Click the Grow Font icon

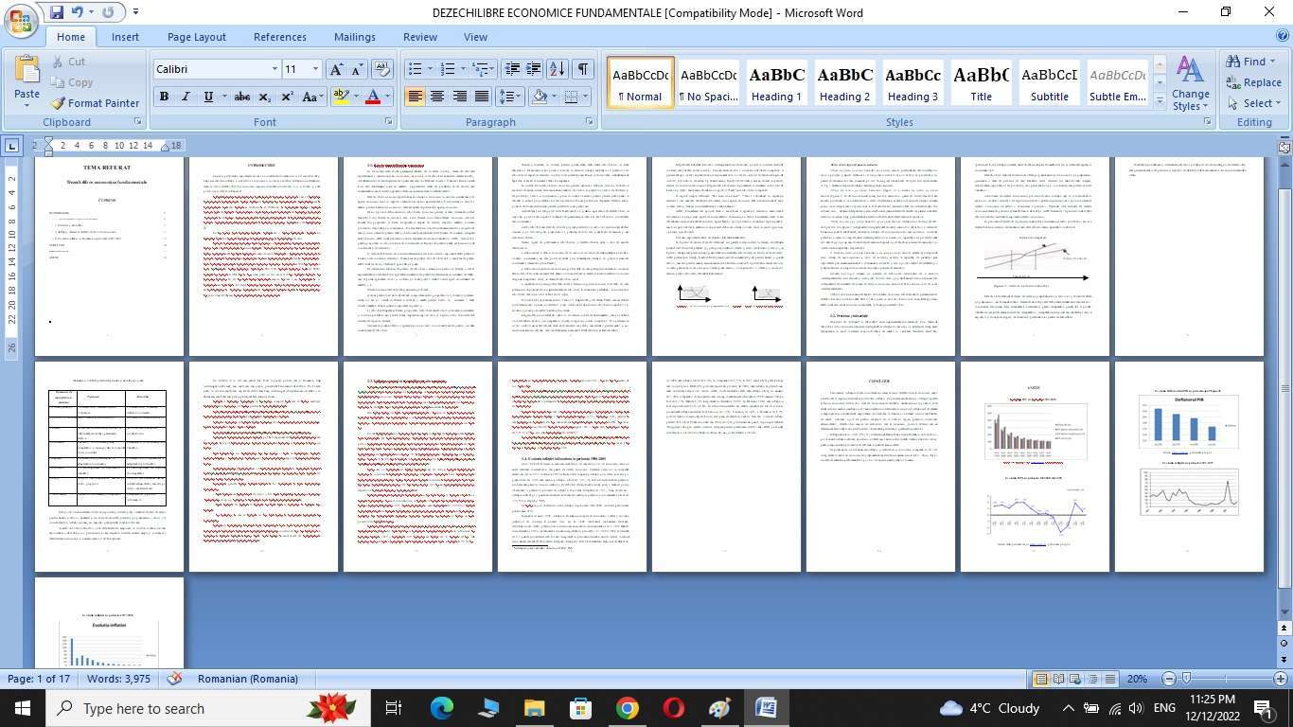pos(335,69)
